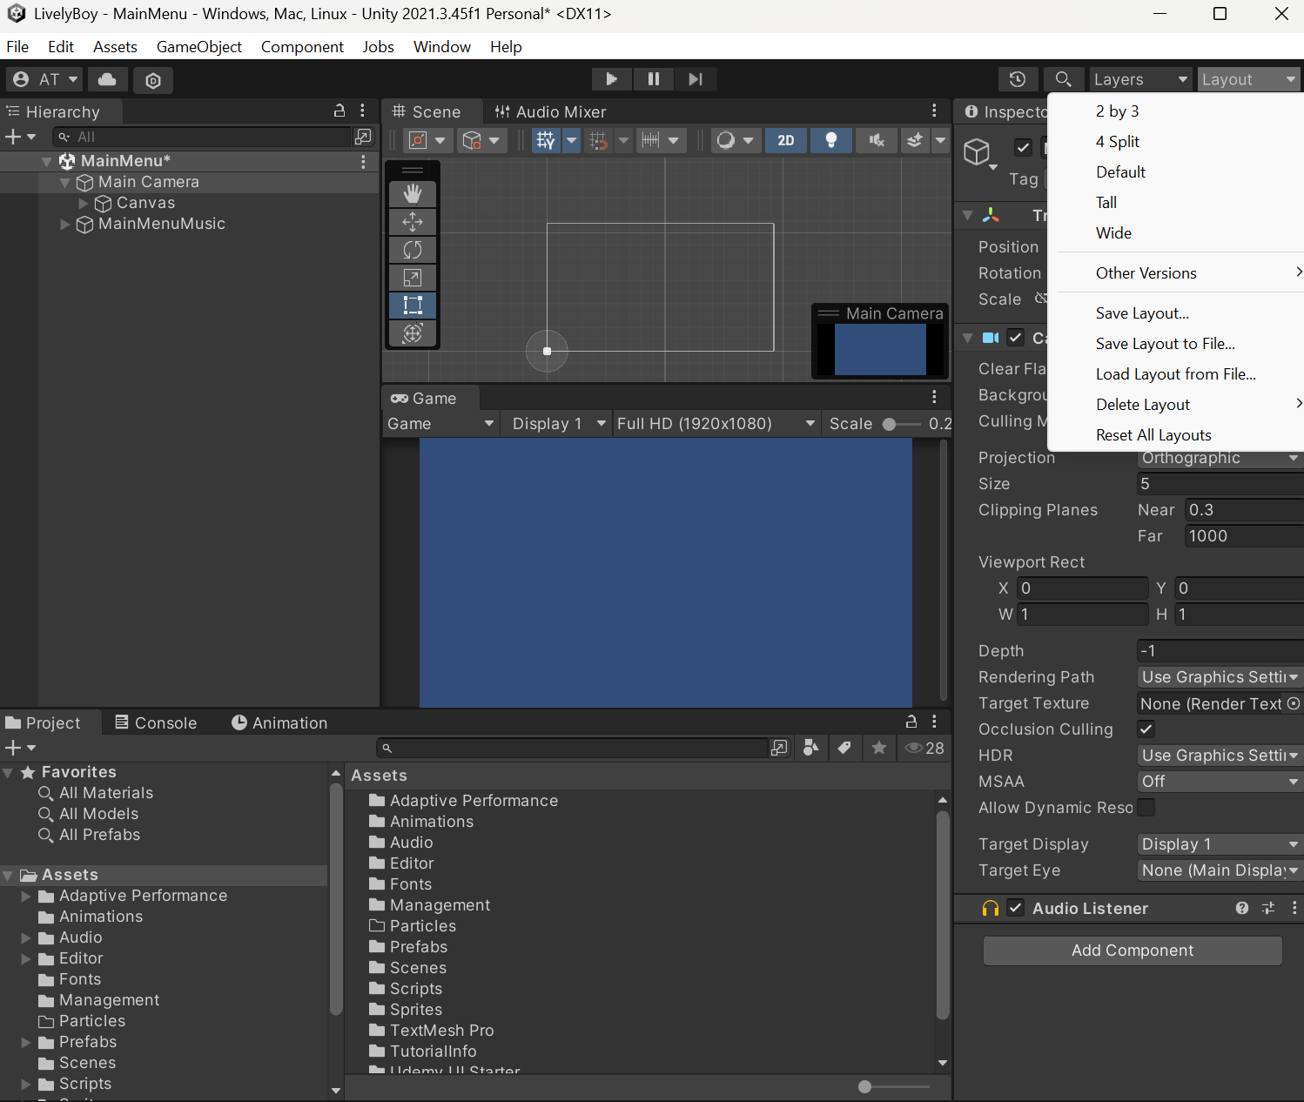Screen dimensions: 1304x1102
Task: Open the GameObject menu
Action: point(199,46)
